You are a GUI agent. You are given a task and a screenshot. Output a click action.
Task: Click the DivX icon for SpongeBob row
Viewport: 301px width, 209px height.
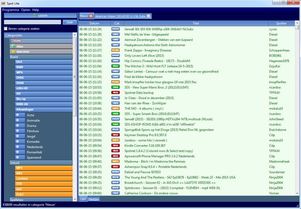click(115, 130)
